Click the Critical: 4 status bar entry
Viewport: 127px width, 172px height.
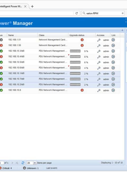pyautogui.click(x=6, y=168)
